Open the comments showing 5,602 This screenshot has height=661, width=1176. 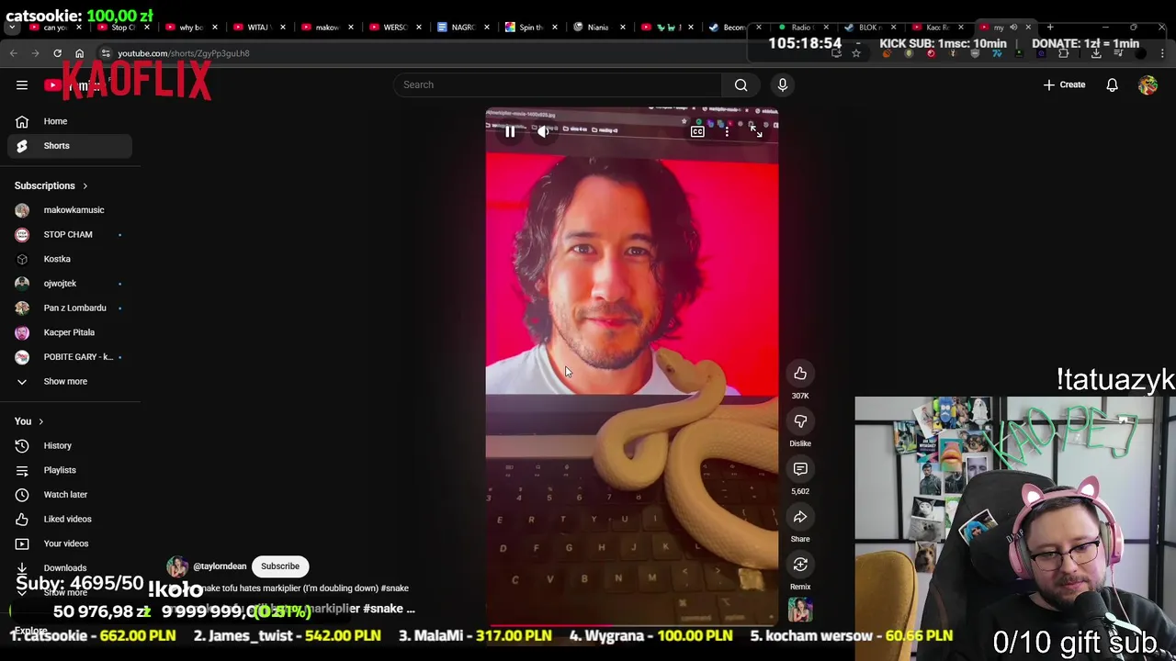(x=800, y=468)
